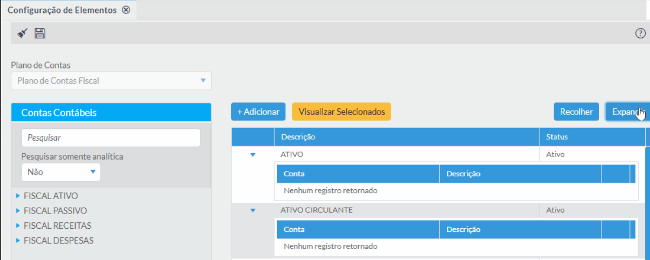Click the Status column header

pos(592,137)
